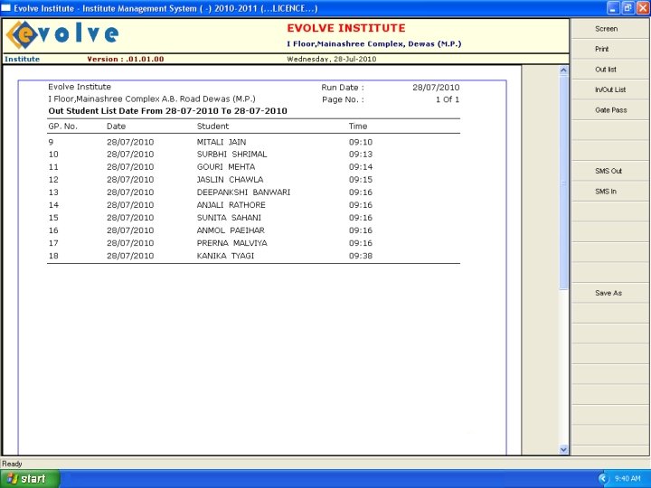Click the Institute label under logo
The width and height of the screenshot is (651, 488).
(22, 59)
